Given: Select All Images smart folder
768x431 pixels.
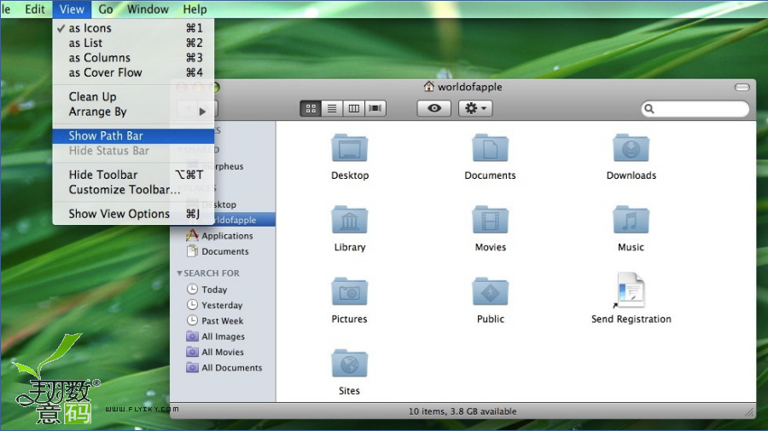Looking at the screenshot, I should coord(223,336).
